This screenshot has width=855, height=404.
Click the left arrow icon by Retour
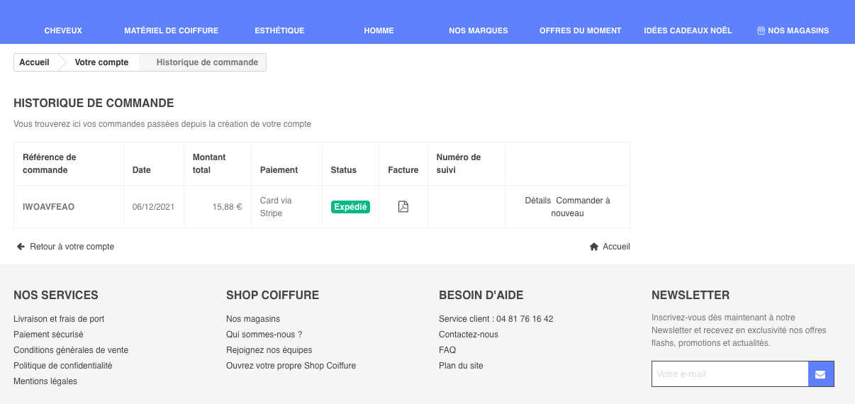click(21, 247)
